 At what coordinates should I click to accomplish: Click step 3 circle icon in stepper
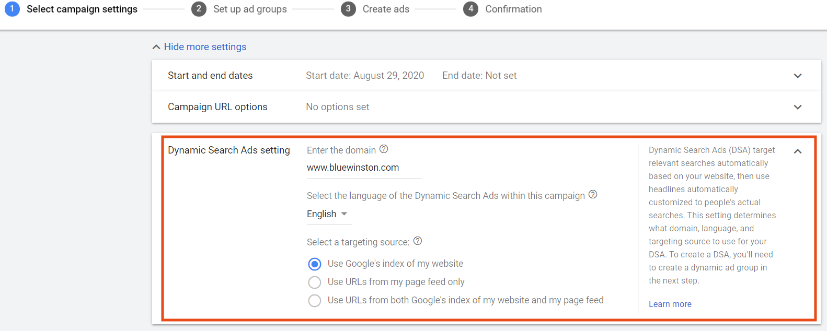click(348, 9)
